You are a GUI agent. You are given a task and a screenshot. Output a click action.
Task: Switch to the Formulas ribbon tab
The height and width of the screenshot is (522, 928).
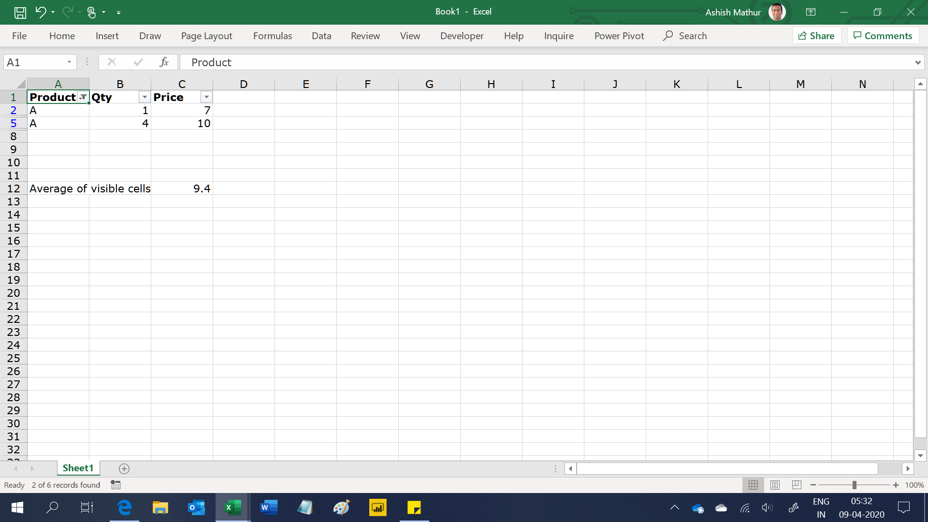[x=273, y=36]
